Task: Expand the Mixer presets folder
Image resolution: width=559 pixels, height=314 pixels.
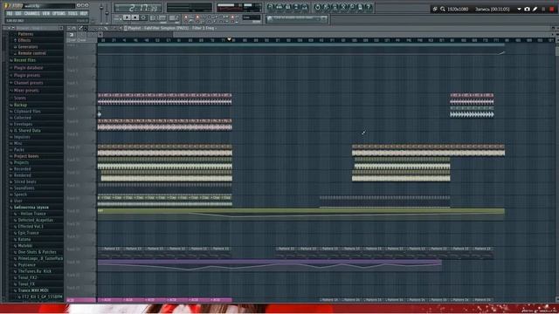Action: tap(26, 91)
